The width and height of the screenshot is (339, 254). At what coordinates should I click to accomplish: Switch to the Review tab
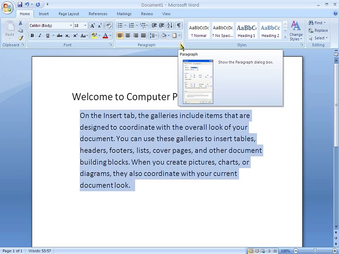pos(147,14)
